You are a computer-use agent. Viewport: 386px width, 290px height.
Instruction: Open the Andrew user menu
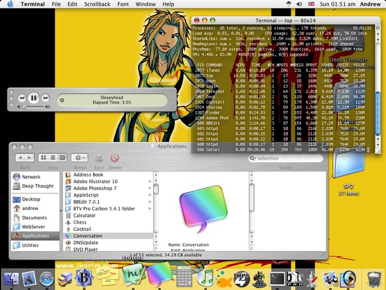pos(370,4)
